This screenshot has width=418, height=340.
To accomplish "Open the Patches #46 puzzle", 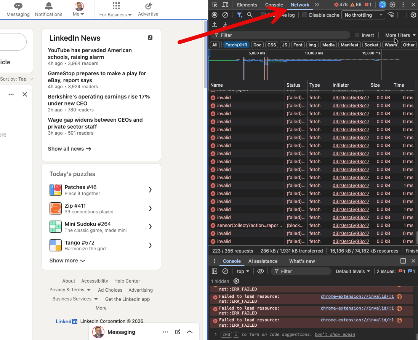I will pyautogui.click(x=101, y=190).
